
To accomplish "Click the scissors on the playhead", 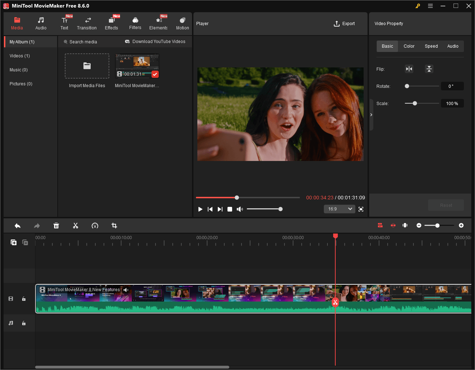I will [x=335, y=302].
